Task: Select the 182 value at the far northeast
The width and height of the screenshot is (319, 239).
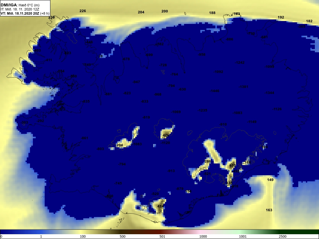Action: (309, 21)
